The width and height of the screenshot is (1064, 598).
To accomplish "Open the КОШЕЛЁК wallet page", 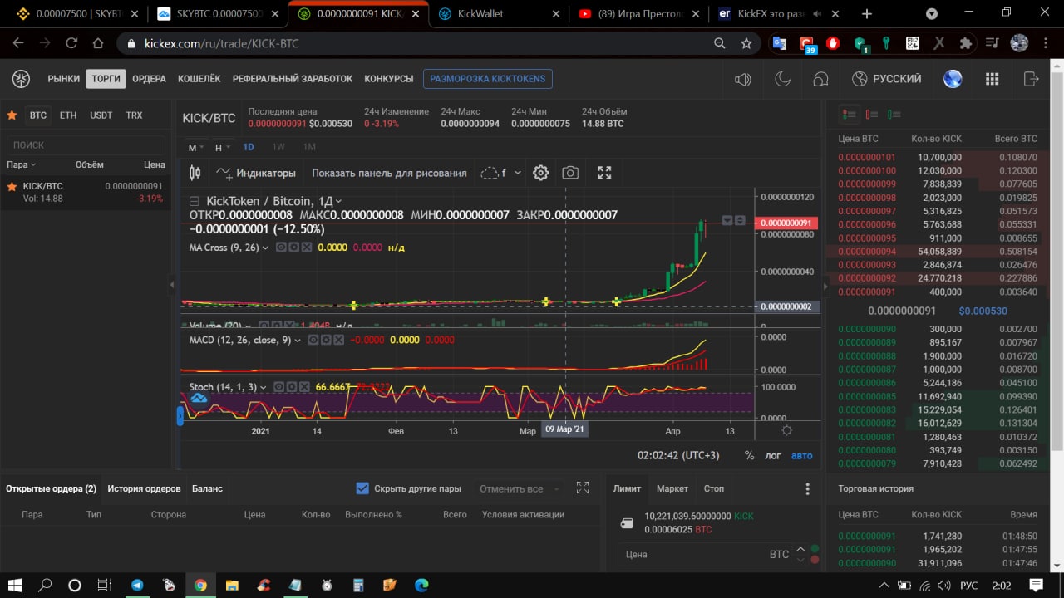I will tap(199, 79).
